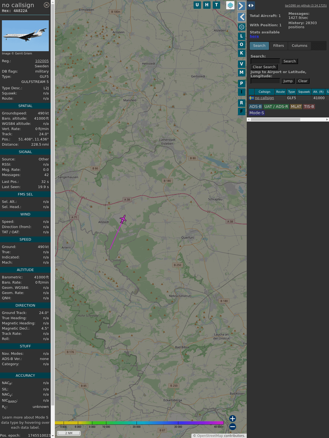Viewport: 329px width, 438px height.
Task: Zoom out the map with minus
Action: coord(232,427)
